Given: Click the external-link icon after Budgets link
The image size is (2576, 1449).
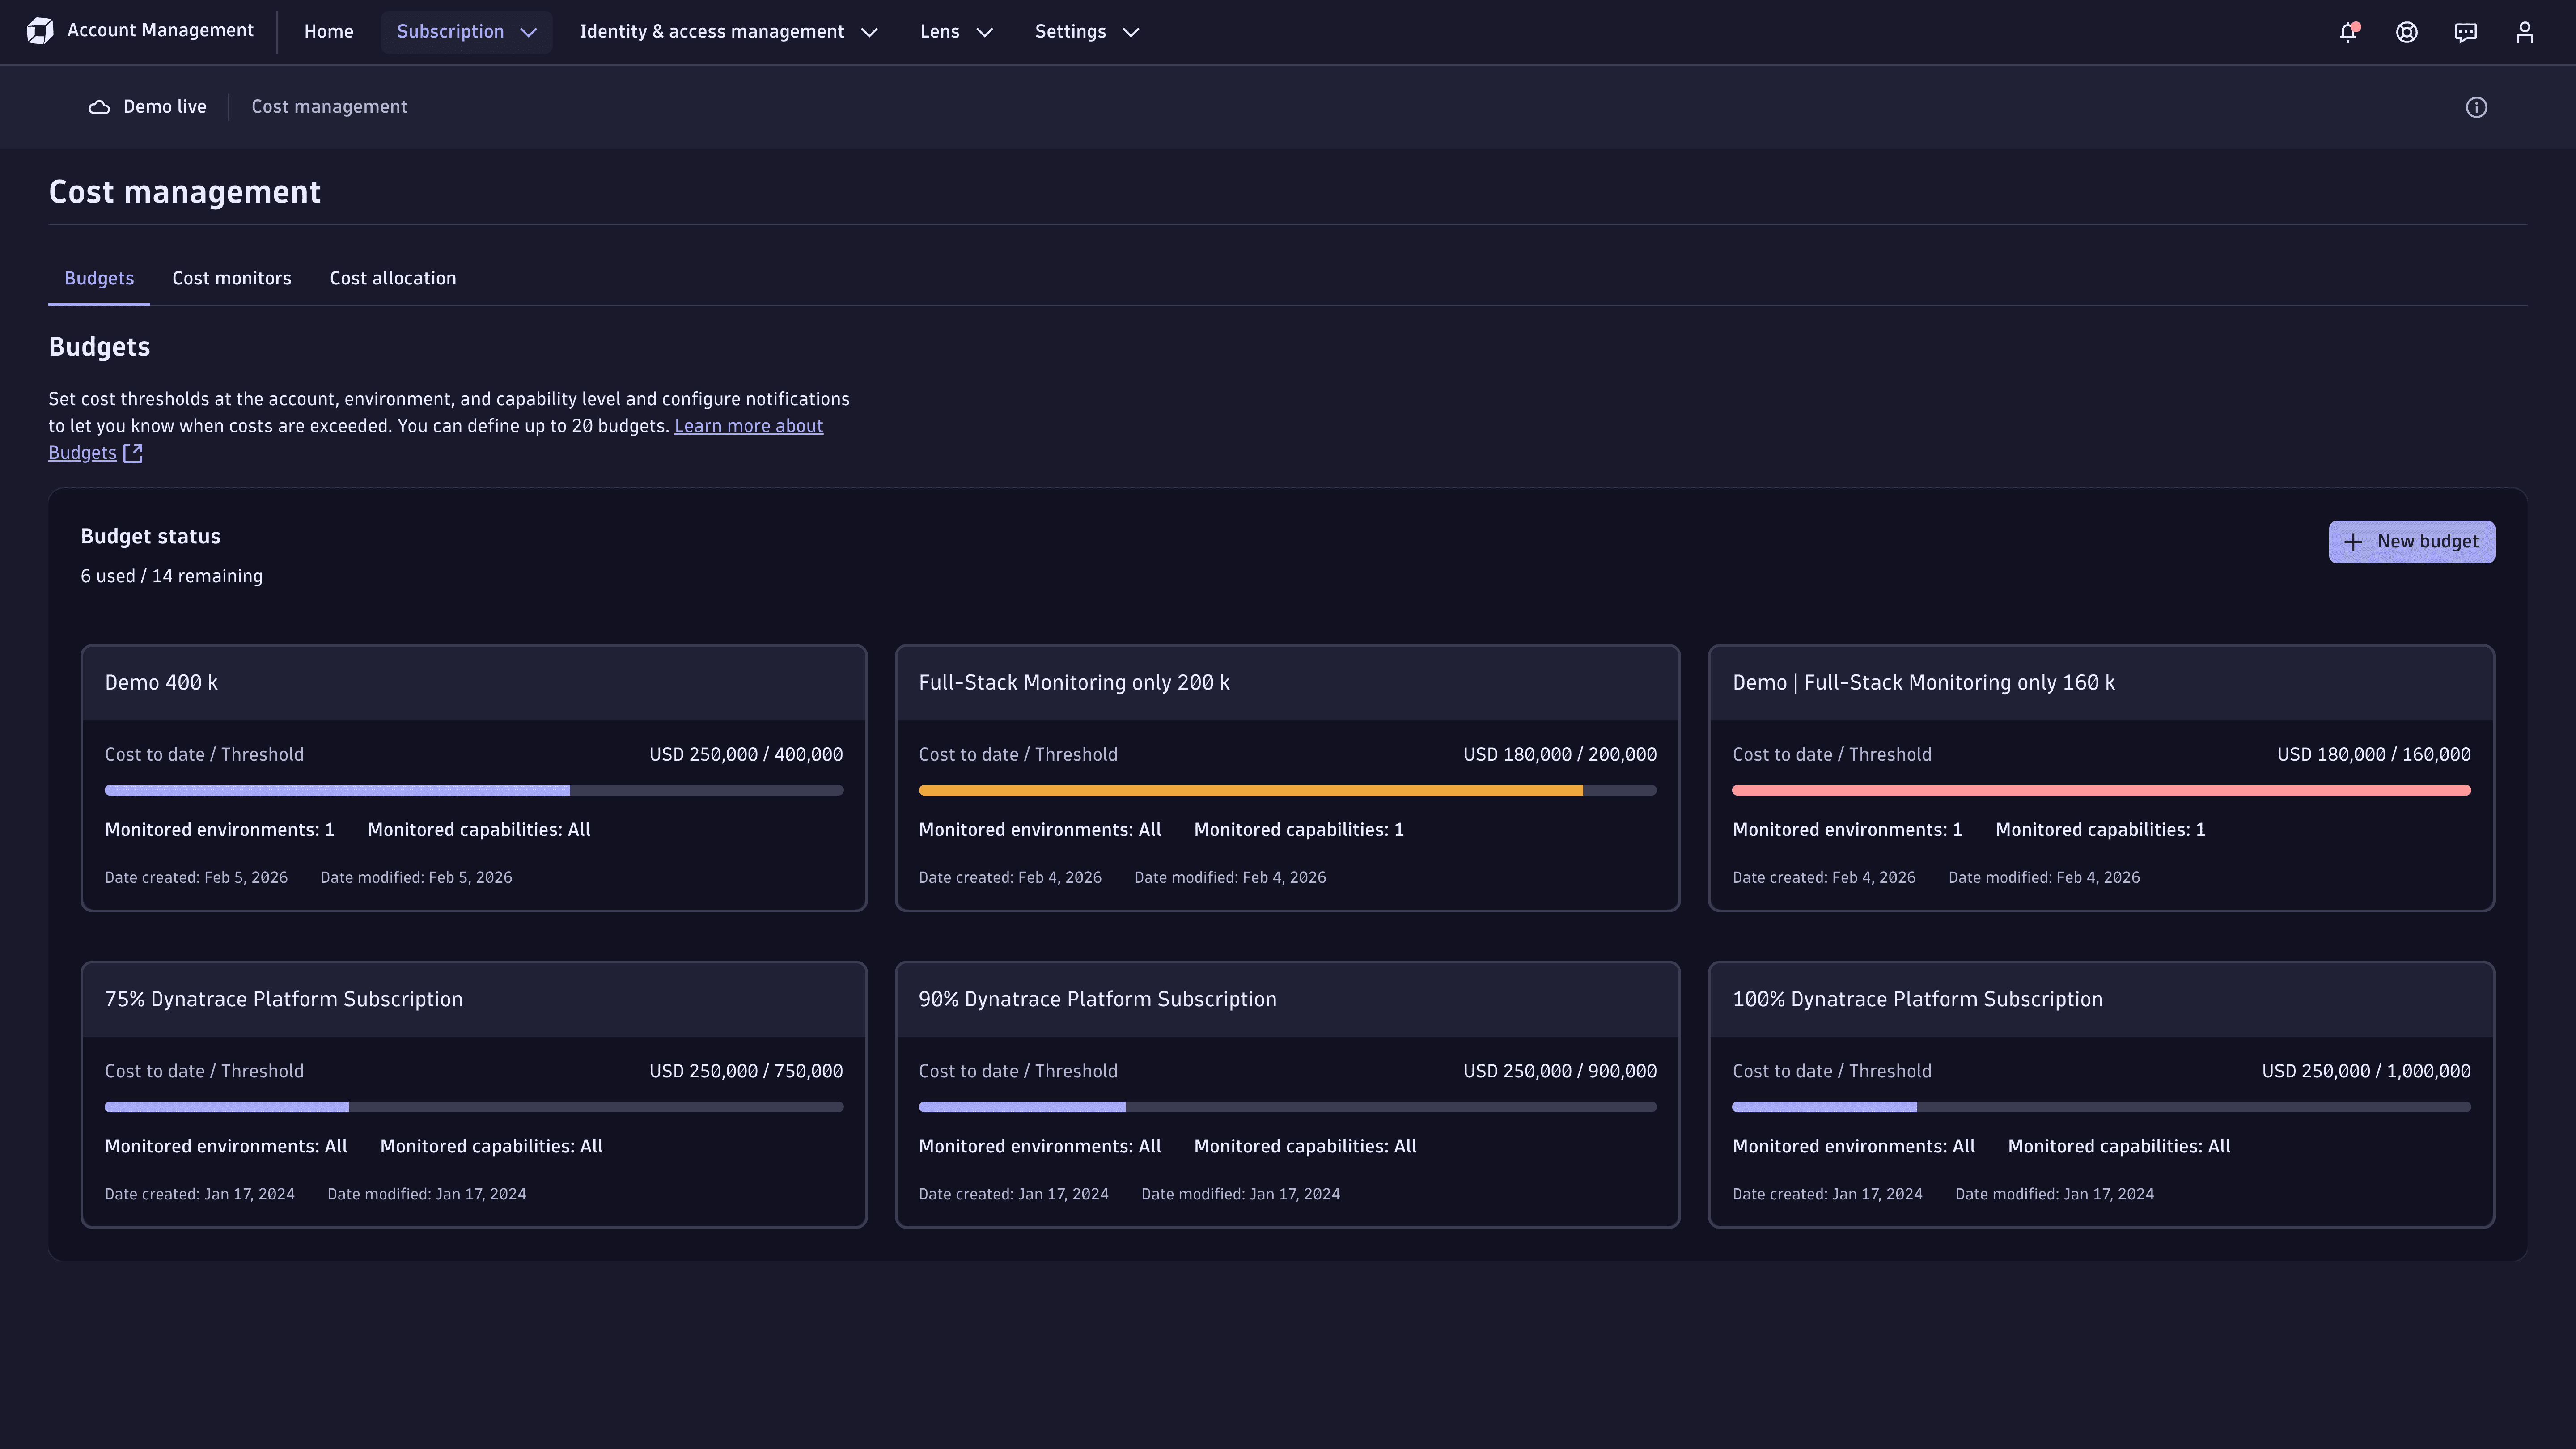Looking at the screenshot, I should point(133,452).
